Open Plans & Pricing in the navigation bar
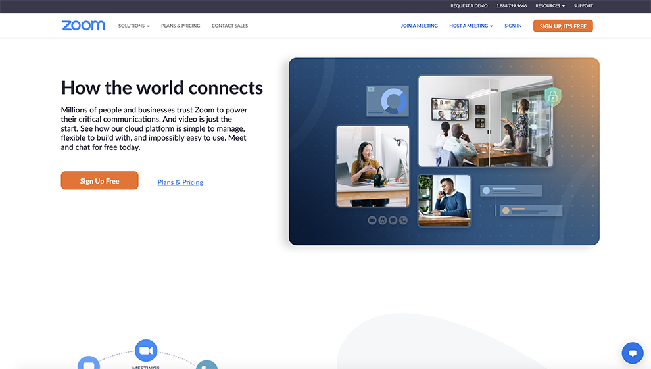This screenshot has width=651, height=369. [x=181, y=26]
